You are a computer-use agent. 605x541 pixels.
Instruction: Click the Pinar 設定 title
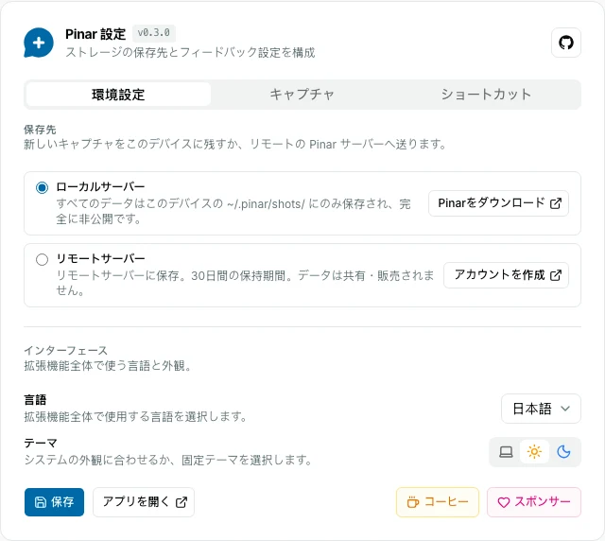[x=95, y=34]
